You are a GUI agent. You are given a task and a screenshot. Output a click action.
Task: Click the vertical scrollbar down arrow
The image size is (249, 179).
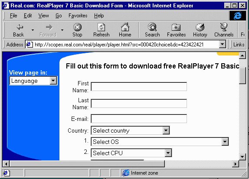pos(242,157)
